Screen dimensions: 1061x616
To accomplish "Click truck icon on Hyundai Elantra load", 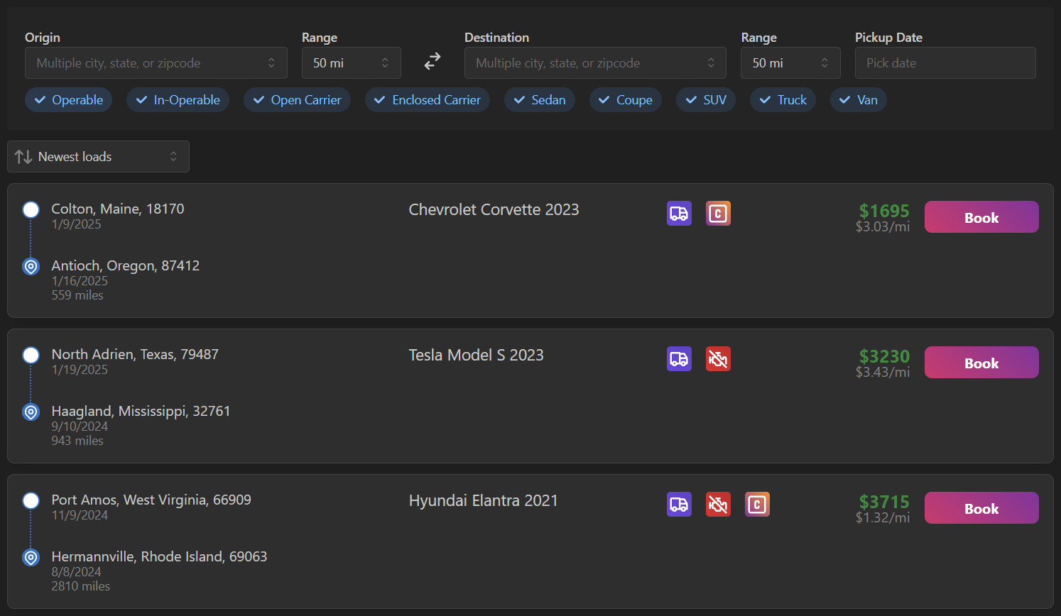I will tap(679, 505).
